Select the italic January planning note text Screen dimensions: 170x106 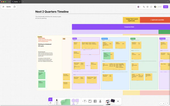(48, 18)
